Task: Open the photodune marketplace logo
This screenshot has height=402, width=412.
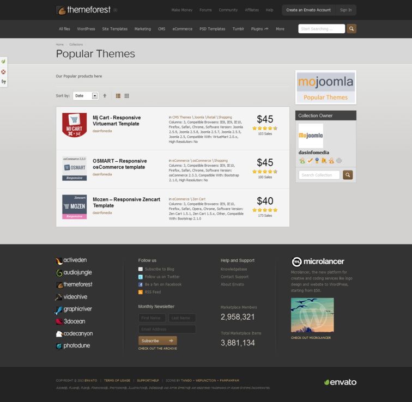Action: click(73, 346)
